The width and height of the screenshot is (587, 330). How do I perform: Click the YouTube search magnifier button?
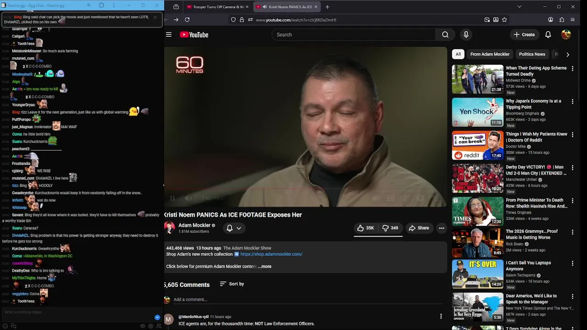coord(445,35)
